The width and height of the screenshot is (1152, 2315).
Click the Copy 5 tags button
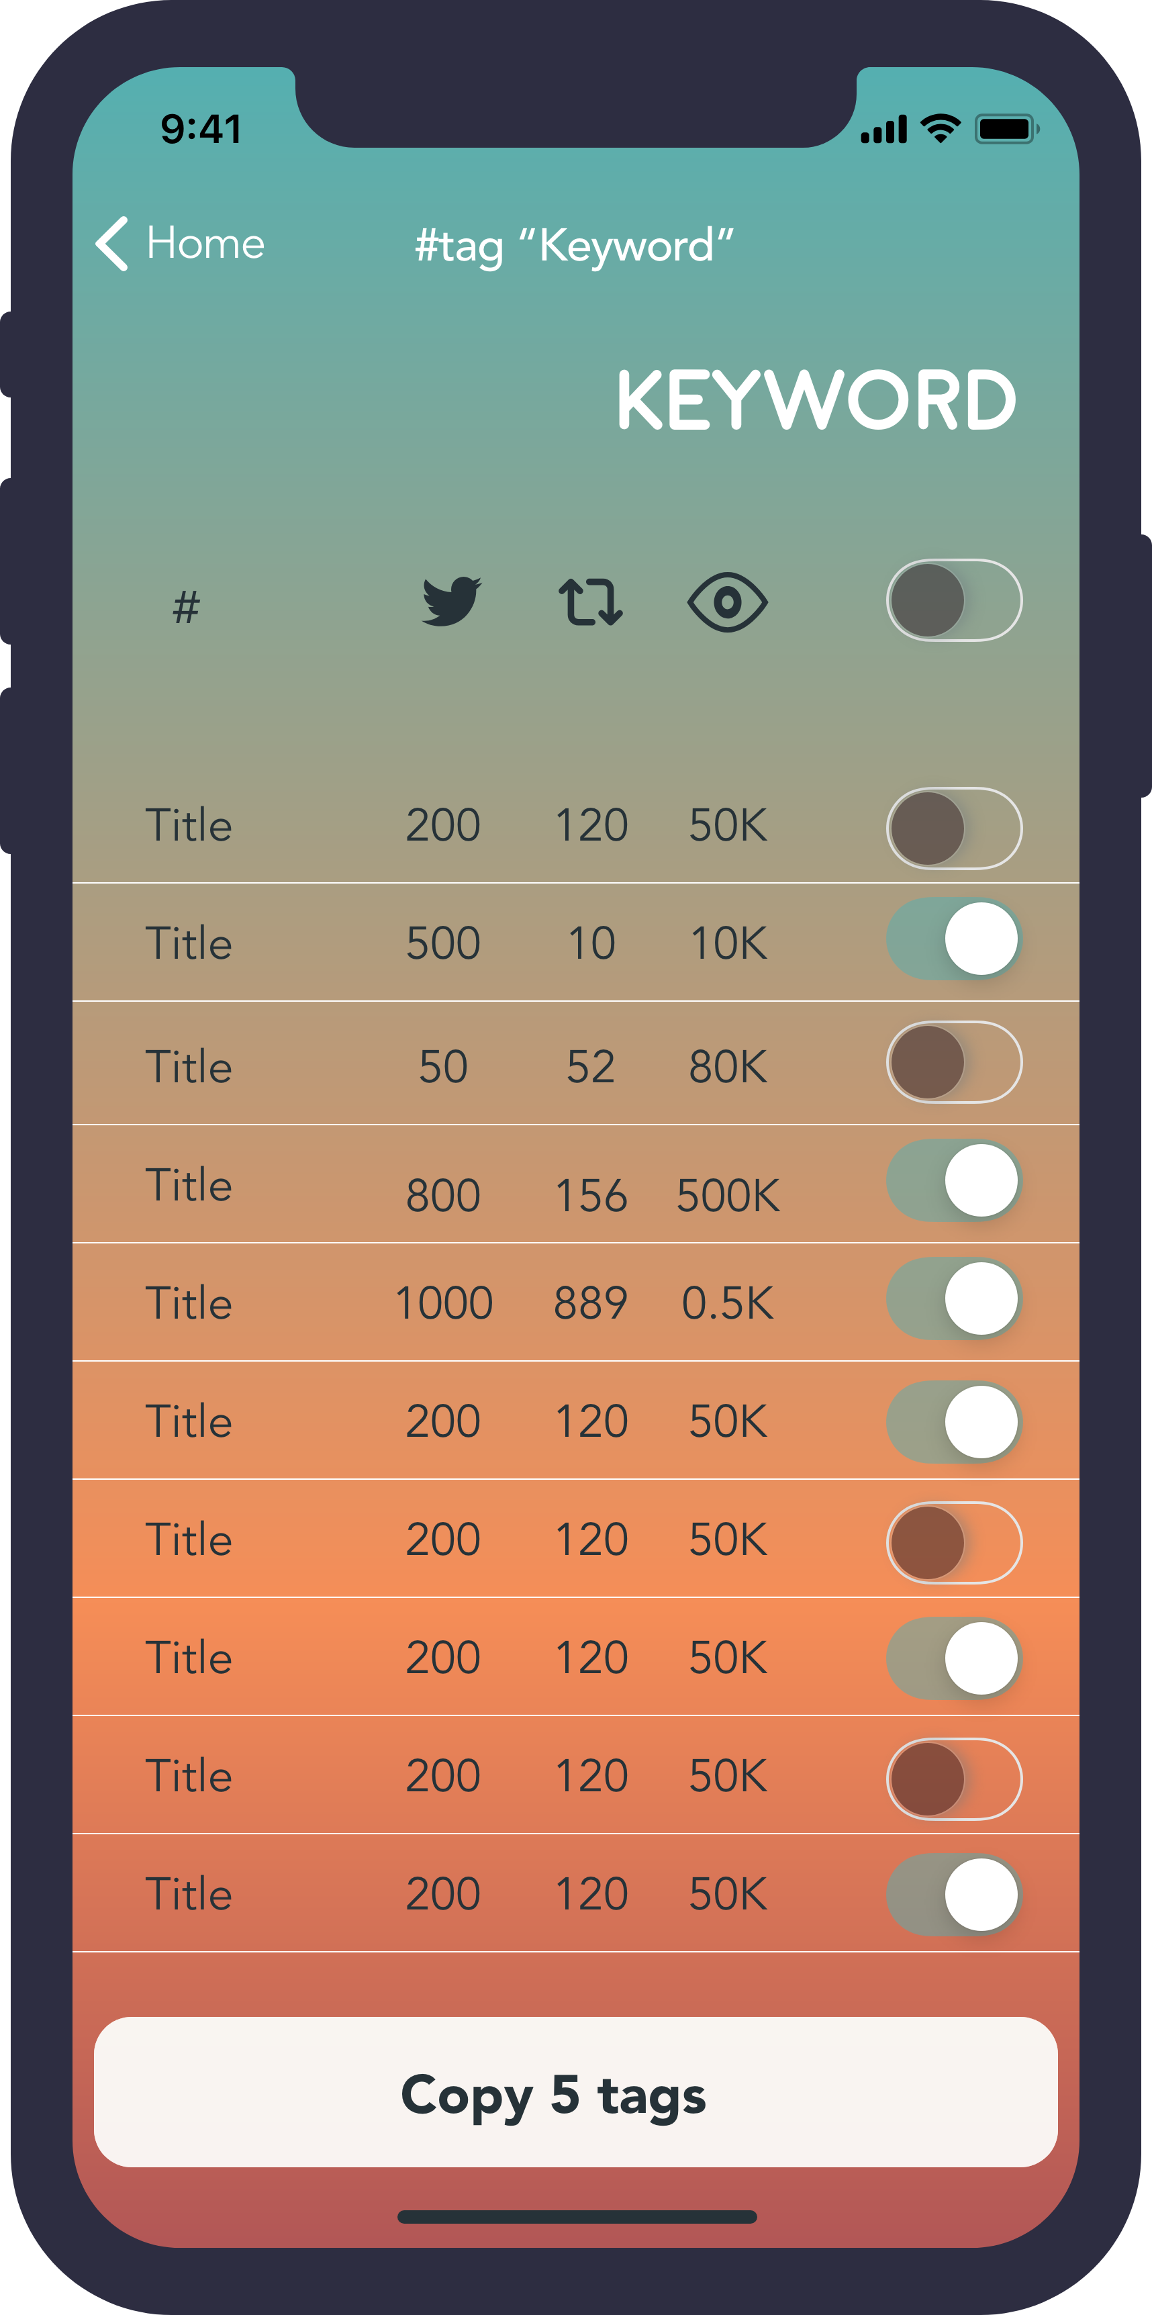576,2092
